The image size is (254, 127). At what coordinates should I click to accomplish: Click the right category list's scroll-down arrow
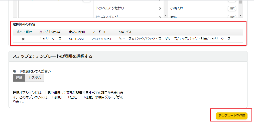[240, 15]
